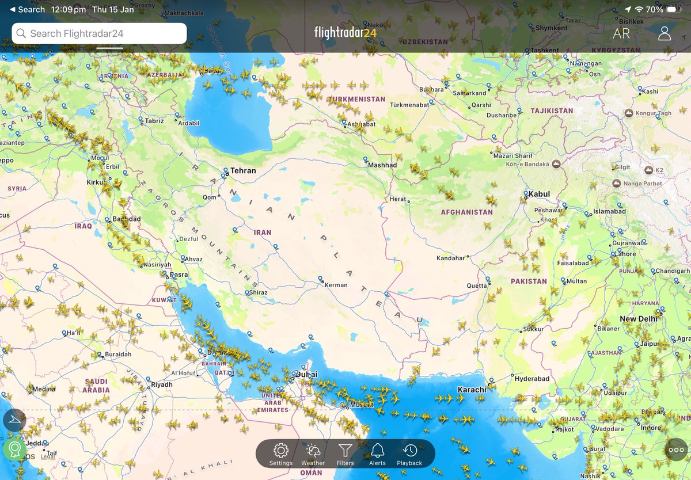Open the Settings gear icon

[x=280, y=451]
